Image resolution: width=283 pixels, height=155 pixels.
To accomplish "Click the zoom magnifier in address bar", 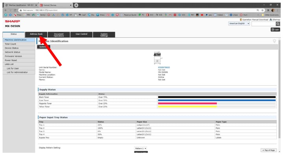I will coord(258,10).
